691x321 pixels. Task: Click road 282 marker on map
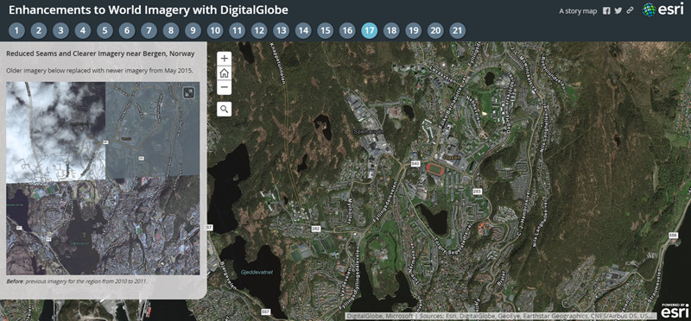pyautogui.click(x=315, y=229)
